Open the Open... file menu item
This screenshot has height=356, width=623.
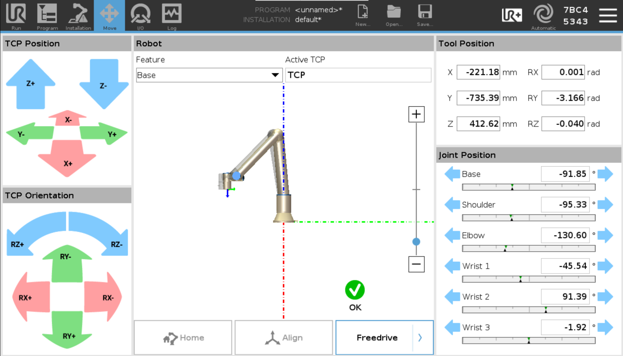coord(394,15)
